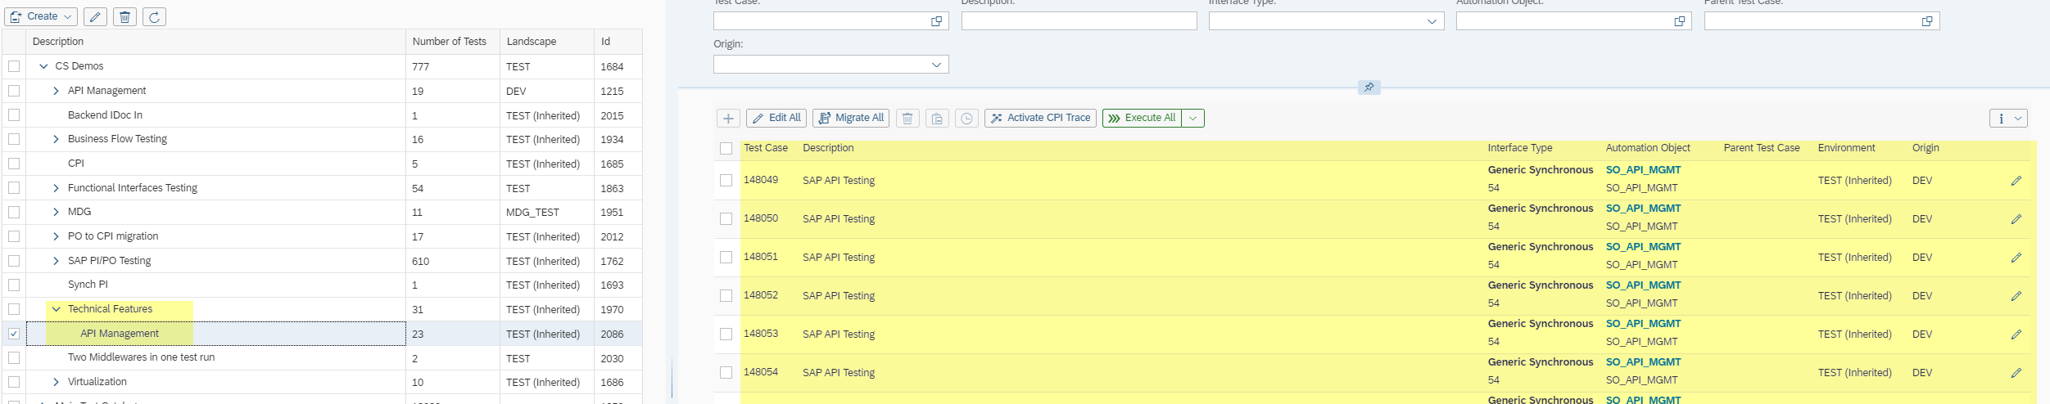The height and width of the screenshot is (404, 2050).
Task: Click Activate CPI Trace button
Action: pyautogui.click(x=1040, y=119)
